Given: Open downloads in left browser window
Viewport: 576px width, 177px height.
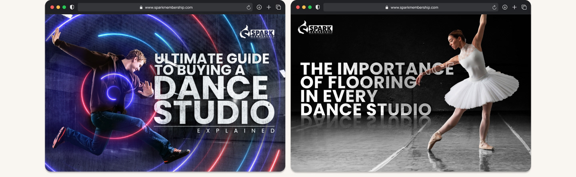Looking at the screenshot, I should pos(259,7).
